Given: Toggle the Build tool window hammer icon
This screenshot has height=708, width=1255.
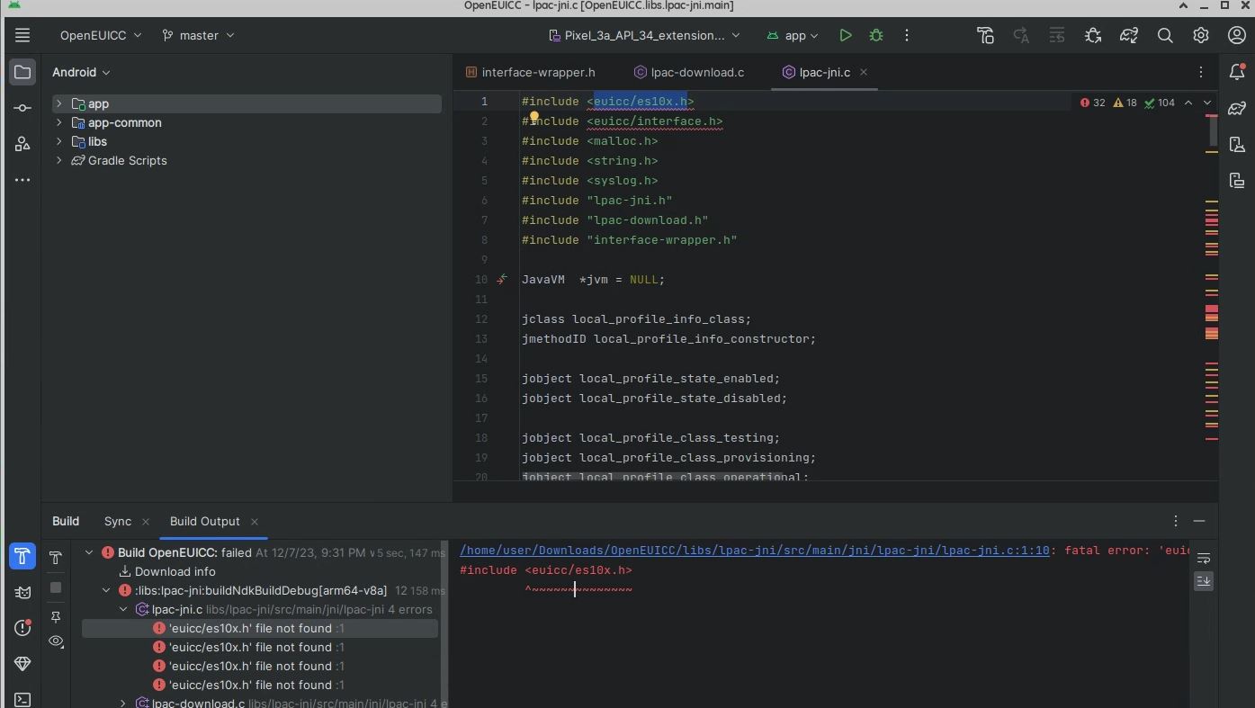Looking at the screenshot, I should point(22,556).
